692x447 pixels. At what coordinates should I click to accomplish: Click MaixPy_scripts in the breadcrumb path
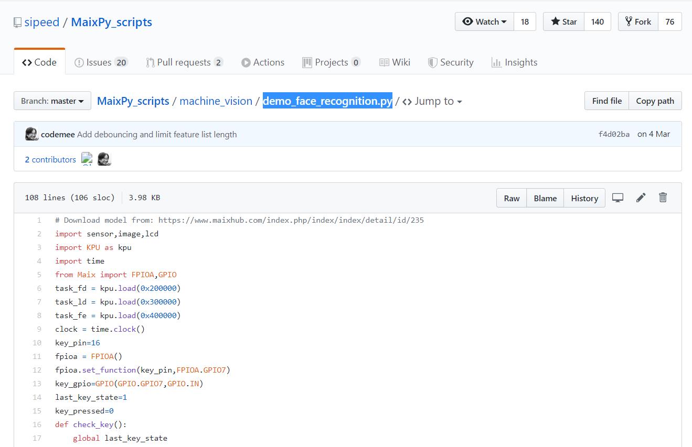(133, 101)
